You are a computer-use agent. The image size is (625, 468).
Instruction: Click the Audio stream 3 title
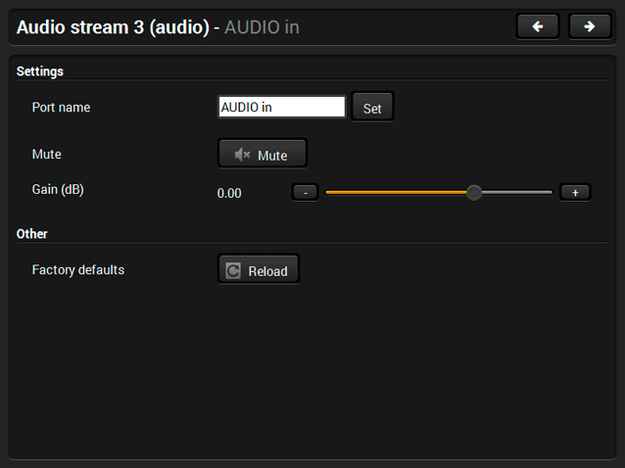coord(113,27)
